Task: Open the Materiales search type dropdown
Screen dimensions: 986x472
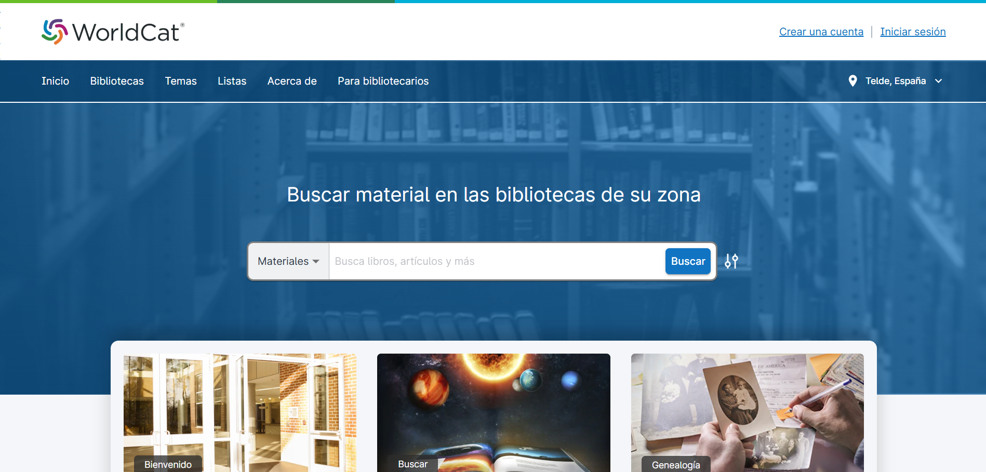Action: (288, 261)
